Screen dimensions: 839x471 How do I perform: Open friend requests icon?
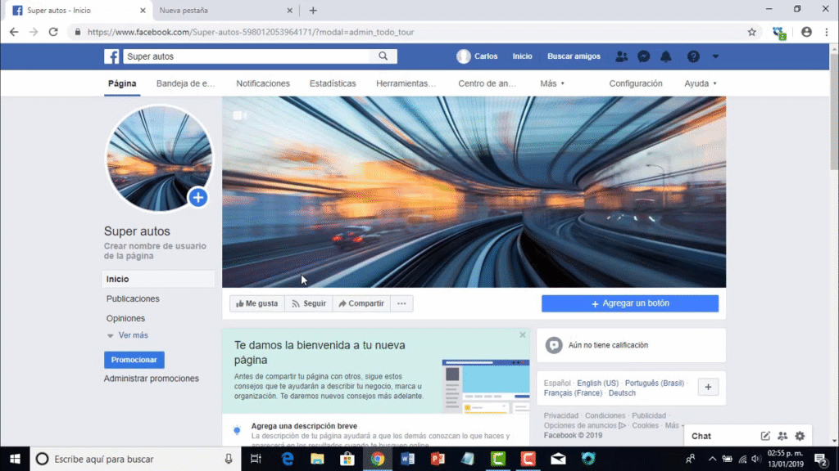coord(621,56)
